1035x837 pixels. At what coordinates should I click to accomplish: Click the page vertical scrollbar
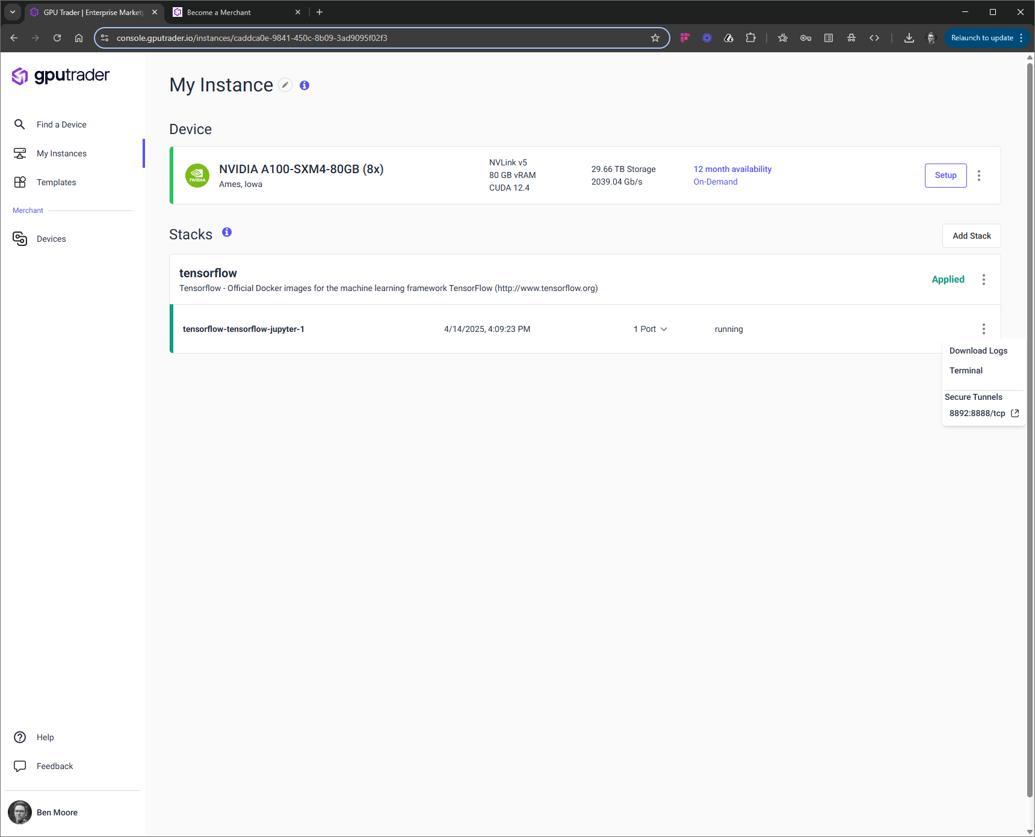1030,430
